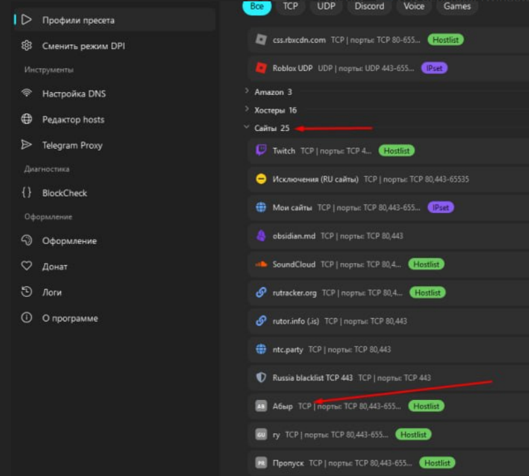Select the obsidian.md entry
The width and height of the screenshot is (529, 476).
coord(389,236)
